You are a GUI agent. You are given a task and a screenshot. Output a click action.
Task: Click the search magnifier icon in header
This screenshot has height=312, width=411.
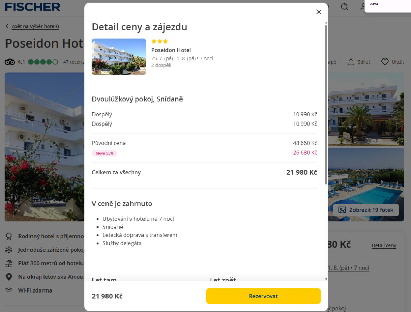click(345, 7)
